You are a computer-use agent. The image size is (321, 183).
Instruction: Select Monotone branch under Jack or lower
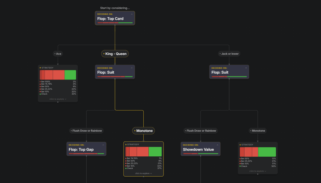(258, 131)
